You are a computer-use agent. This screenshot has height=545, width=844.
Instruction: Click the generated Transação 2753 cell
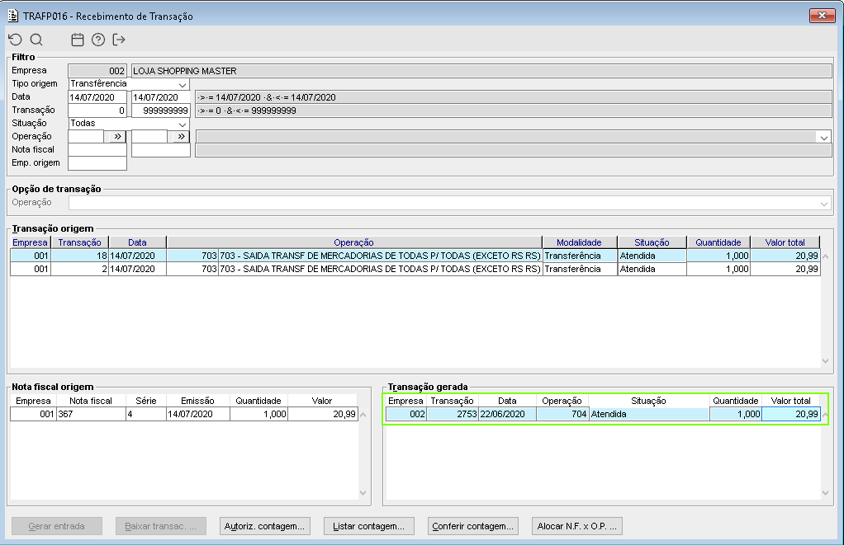[453, 414]
